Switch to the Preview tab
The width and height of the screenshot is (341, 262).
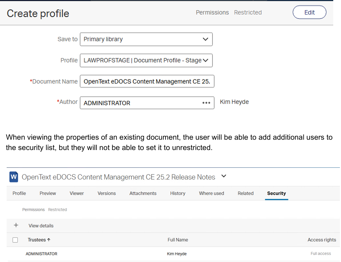(x=48, y=193)
